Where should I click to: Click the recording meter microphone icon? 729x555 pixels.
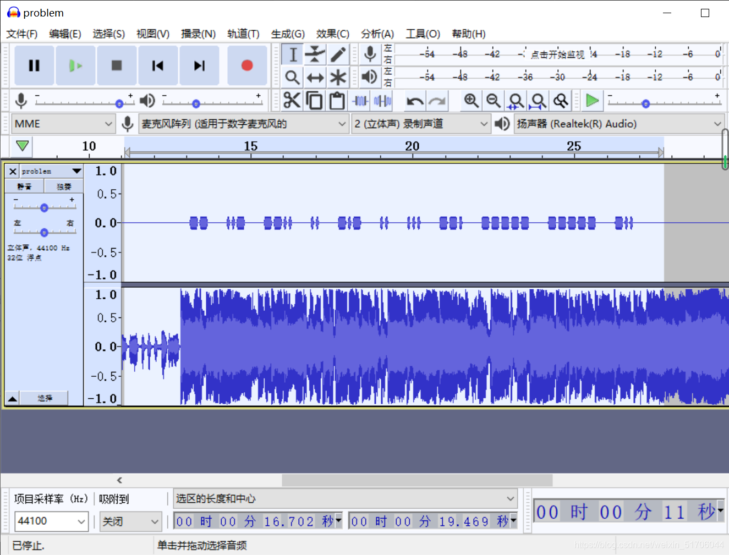point(370,54)
